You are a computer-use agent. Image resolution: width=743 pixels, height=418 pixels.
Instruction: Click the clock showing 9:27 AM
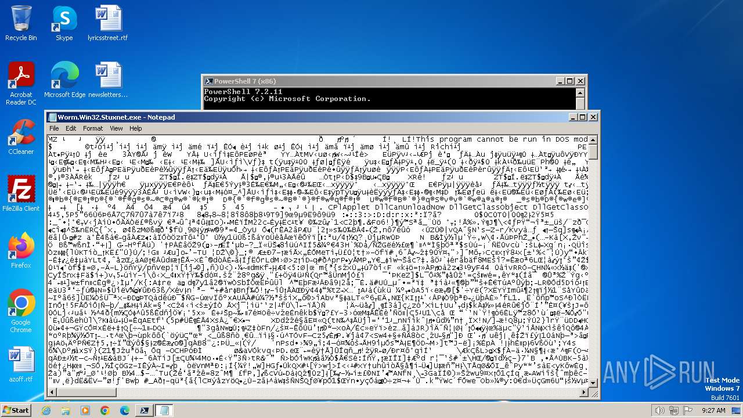(x=714, y=410)
